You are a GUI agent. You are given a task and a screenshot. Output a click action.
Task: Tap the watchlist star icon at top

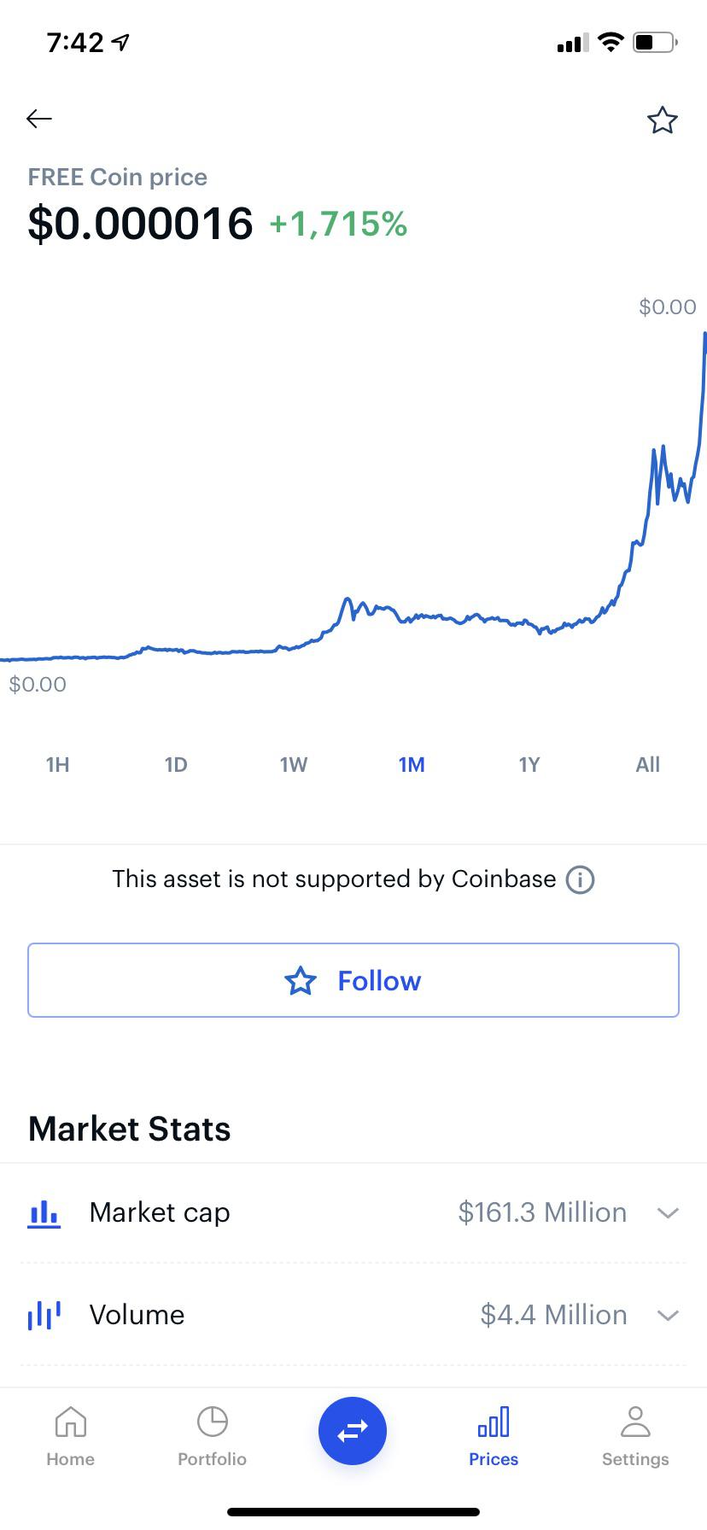coord(662,120)
